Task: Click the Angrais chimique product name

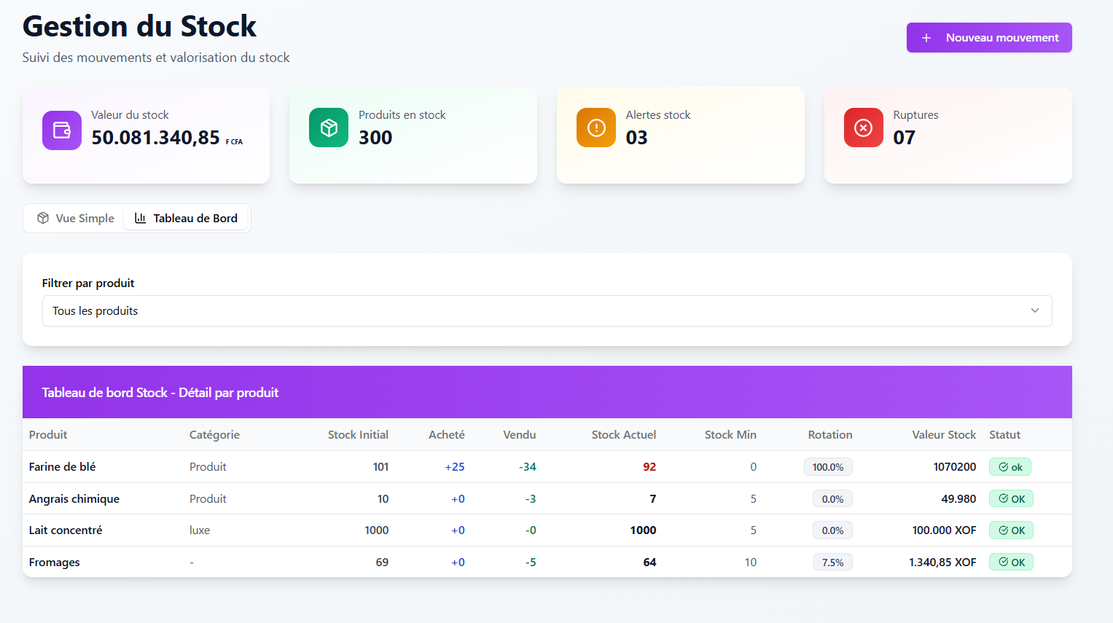Action: [74, 498]
